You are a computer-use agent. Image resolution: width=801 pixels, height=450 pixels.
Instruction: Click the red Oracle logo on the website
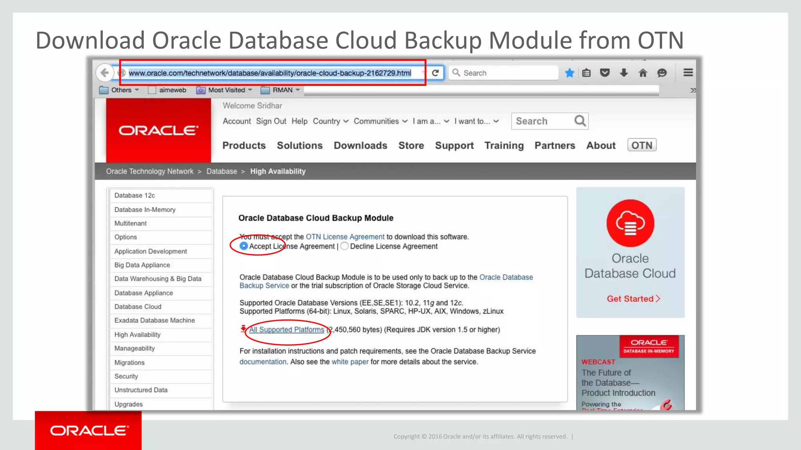pyautogui.click(x=158, y=130)
